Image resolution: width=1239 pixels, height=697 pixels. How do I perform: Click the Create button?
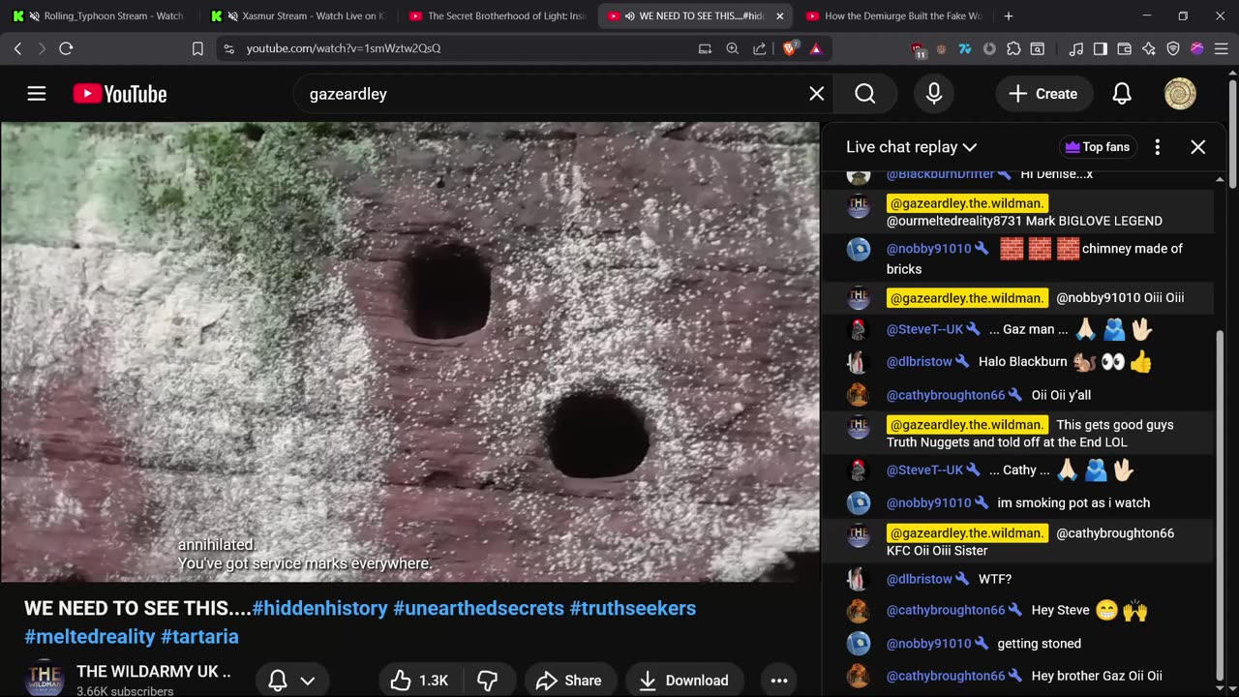pyautogui.click(x=1043, y=94)
